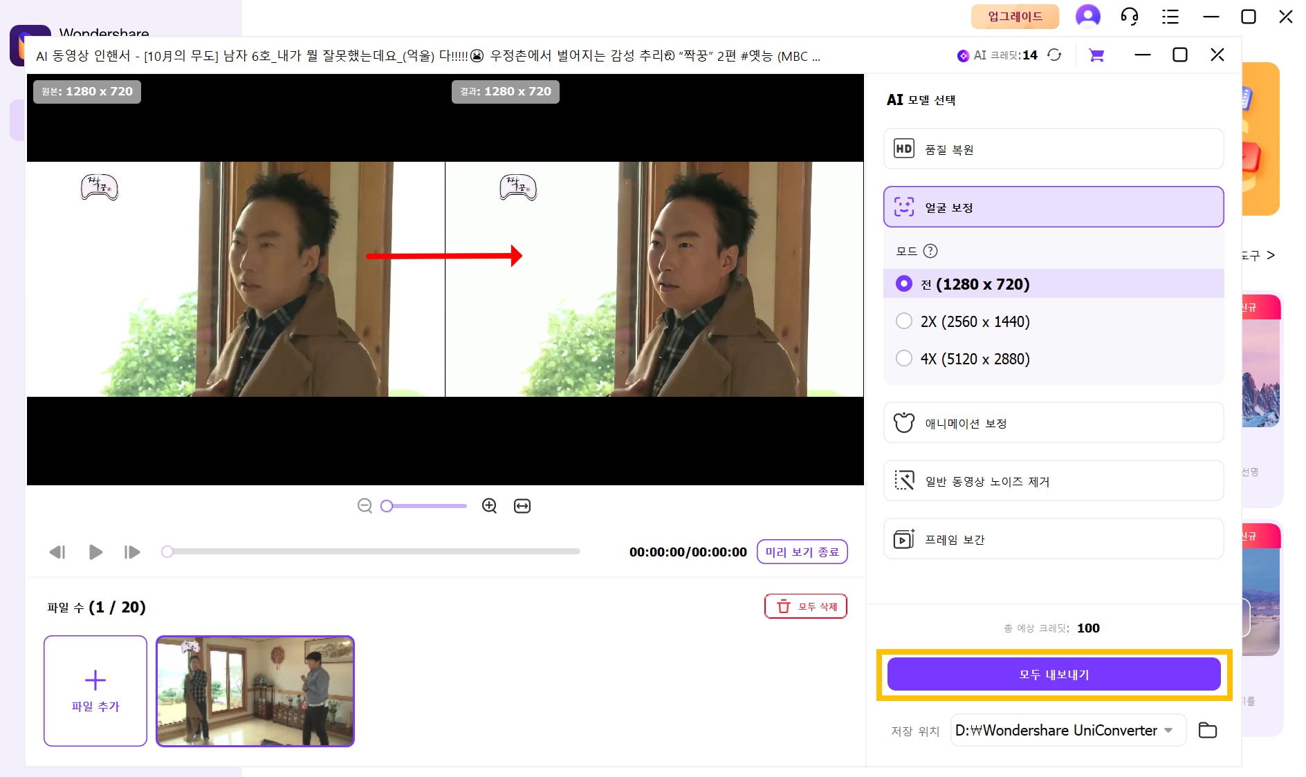The image size is (1306, 777).
Task: Click the 모두 내보내기 export button
Action: click(1054, 675)
